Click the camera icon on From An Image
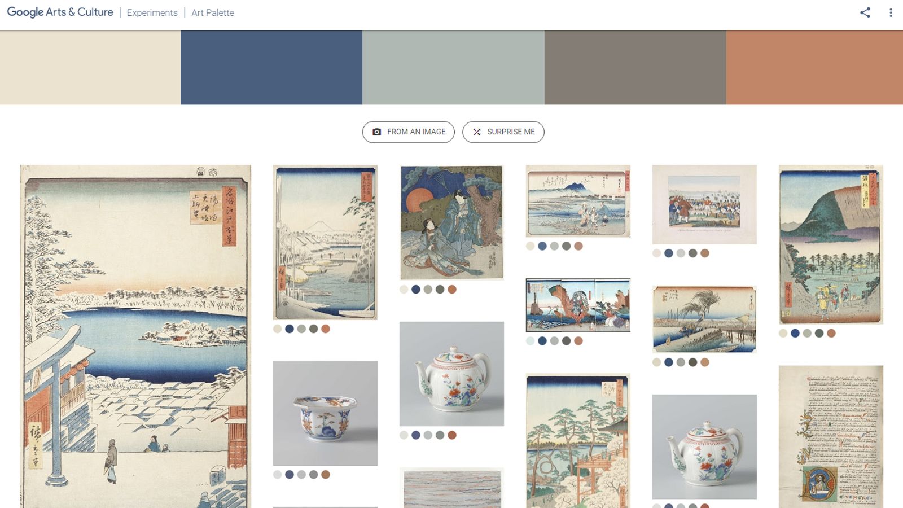903x508 pixels. [377, 132]
